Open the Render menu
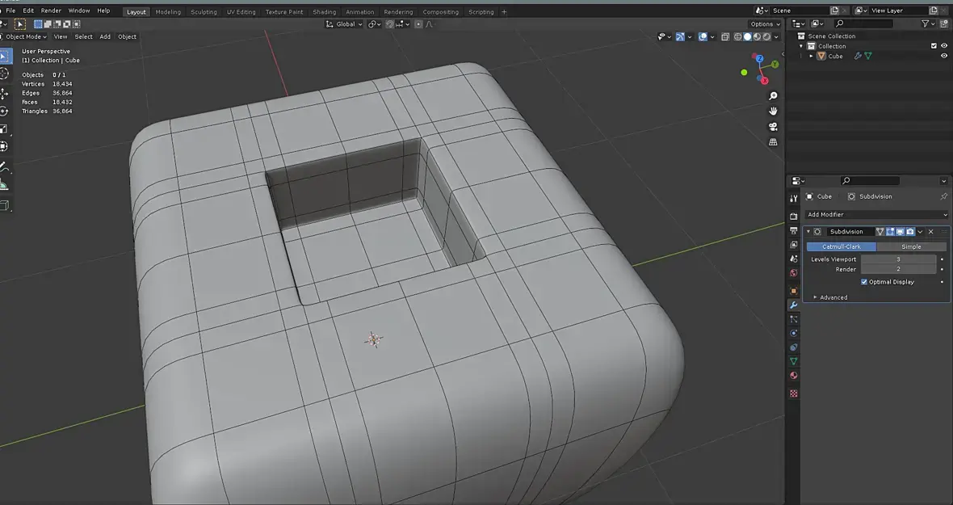This screenshot has width=953, height=505. pos(51,11)
